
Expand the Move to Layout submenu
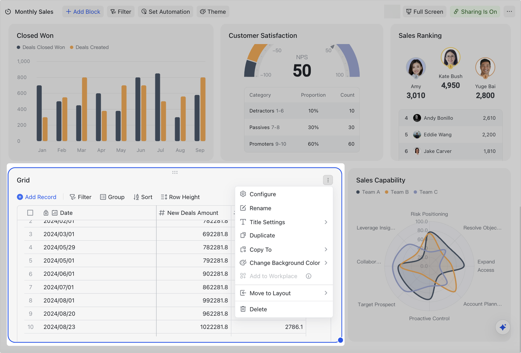click(284, 293)
